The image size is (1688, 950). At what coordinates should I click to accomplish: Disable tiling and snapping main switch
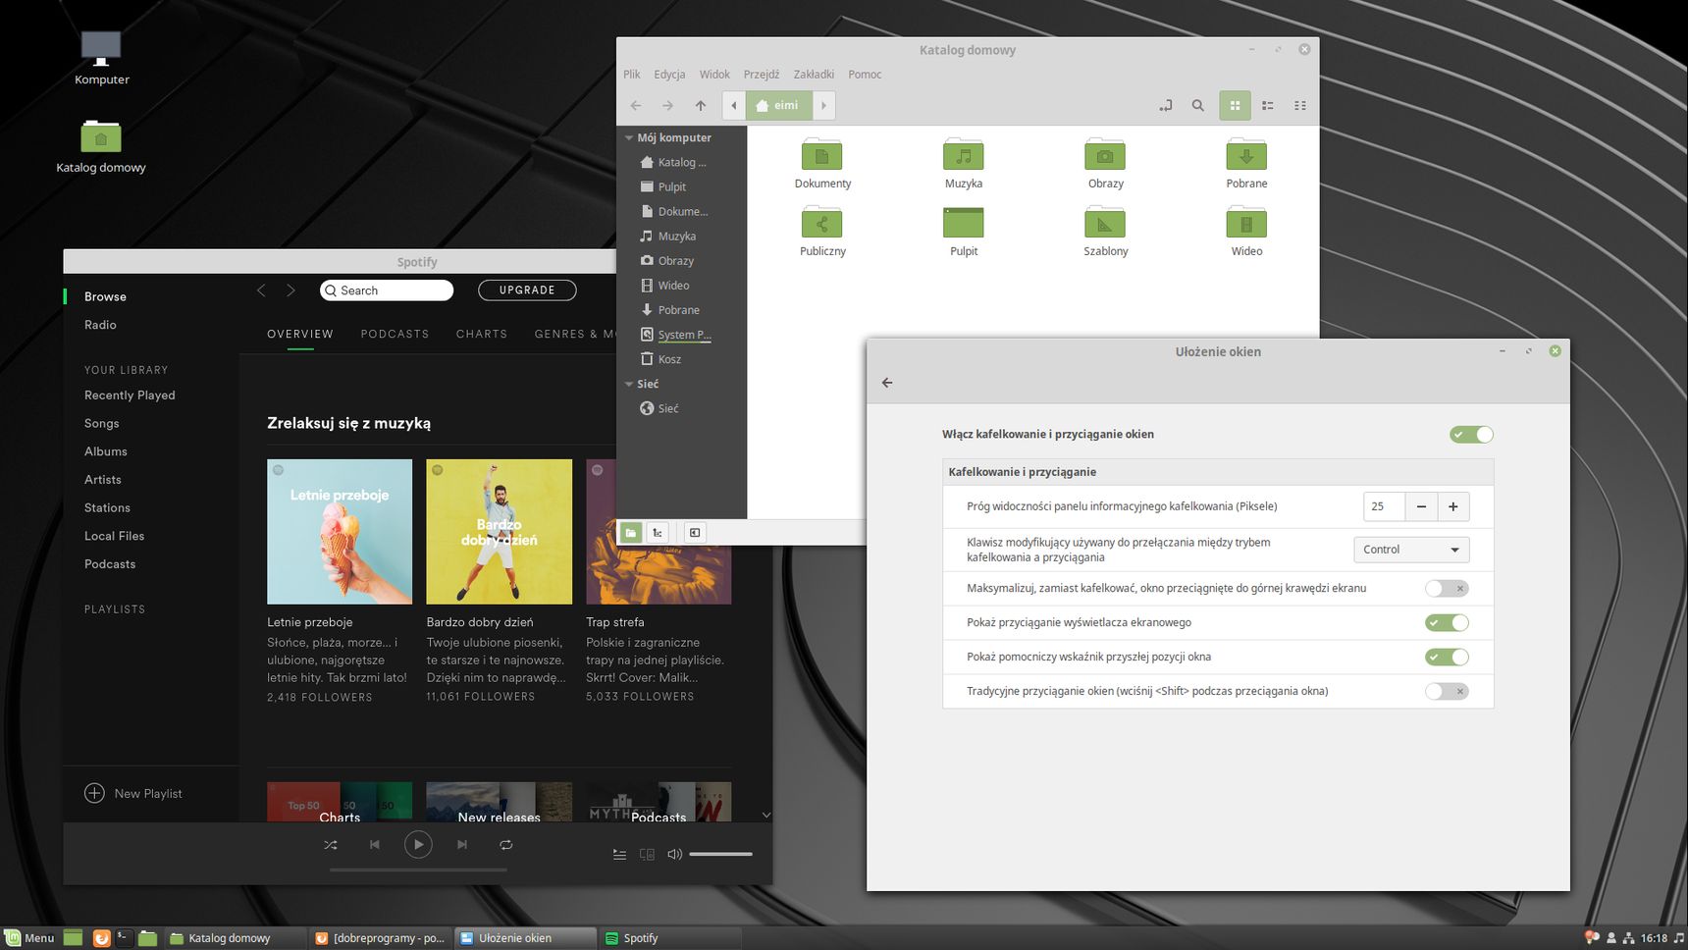coord(1471,434)
